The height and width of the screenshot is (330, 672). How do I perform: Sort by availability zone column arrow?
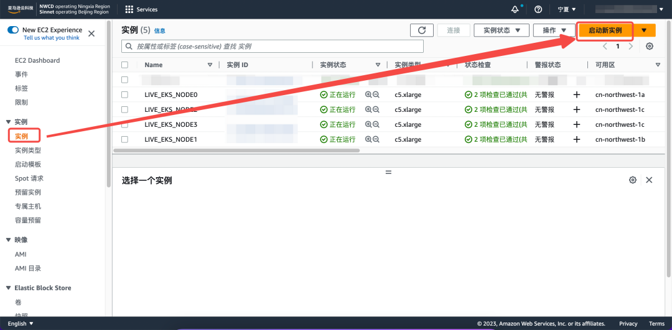[x=658, y=65]
